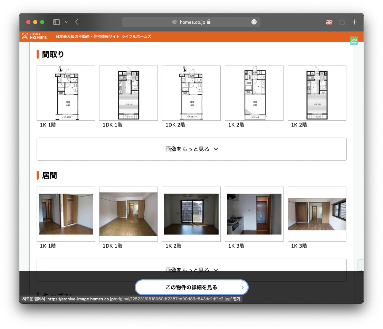Click the 居間 section heading

pos(49,175)
